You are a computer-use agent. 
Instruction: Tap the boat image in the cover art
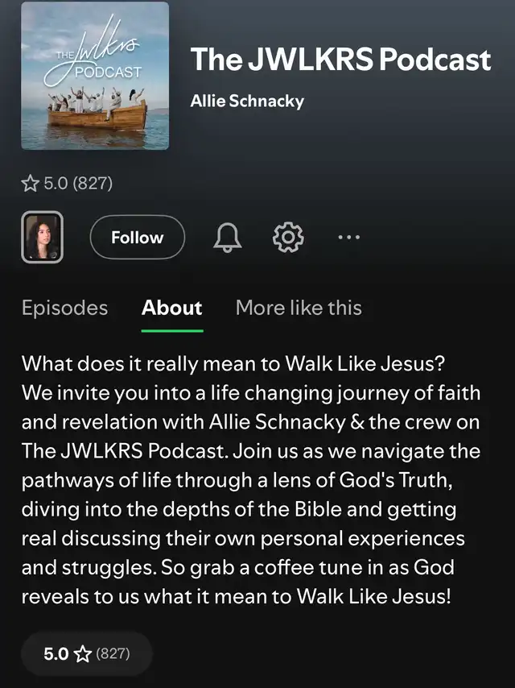(x=97, y=117)
